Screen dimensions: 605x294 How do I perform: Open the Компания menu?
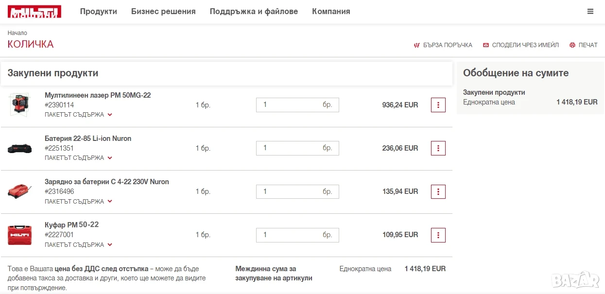(331, 12)
